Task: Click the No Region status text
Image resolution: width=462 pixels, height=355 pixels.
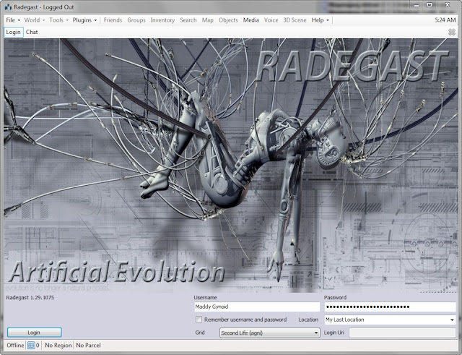Action: point(58,346)
